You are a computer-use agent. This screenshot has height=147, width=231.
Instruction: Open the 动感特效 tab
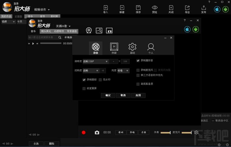(x=59, y=31)
